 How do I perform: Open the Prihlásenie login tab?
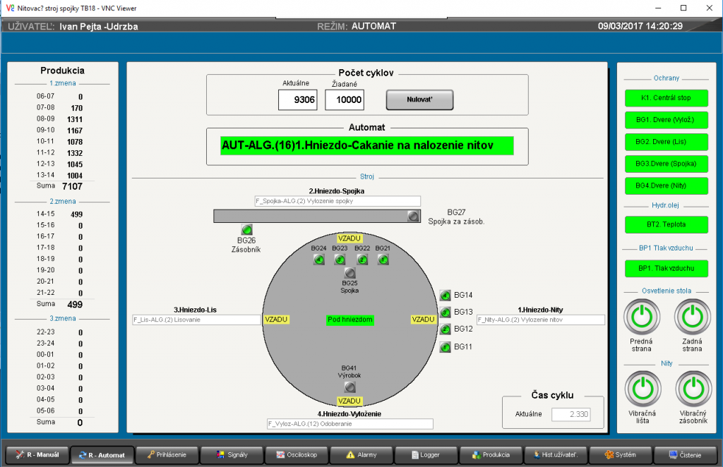(167, 455)
